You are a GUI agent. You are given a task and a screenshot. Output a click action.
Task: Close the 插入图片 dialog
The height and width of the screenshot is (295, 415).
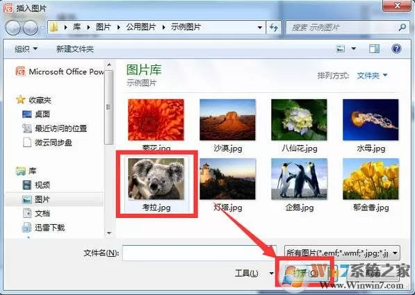(397, 6)
